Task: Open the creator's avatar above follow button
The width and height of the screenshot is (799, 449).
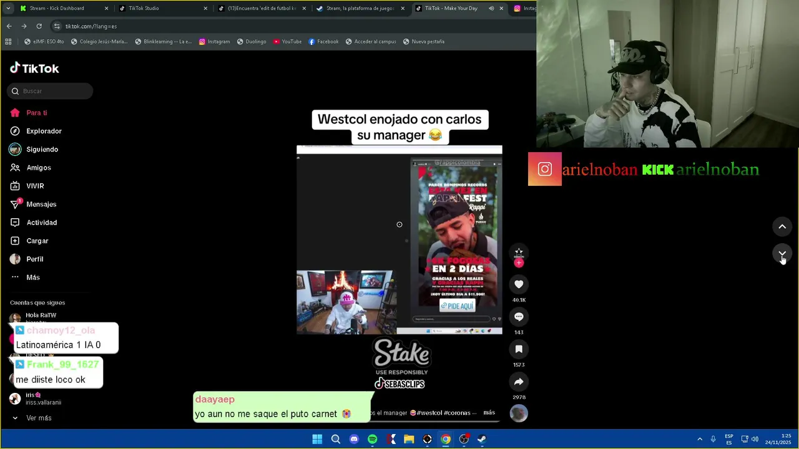Action: tap(519, 251)
